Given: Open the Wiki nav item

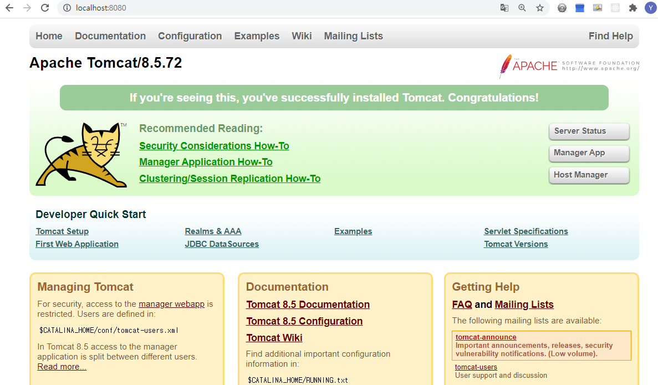Looking at the screenshot, I should point(302,36).
